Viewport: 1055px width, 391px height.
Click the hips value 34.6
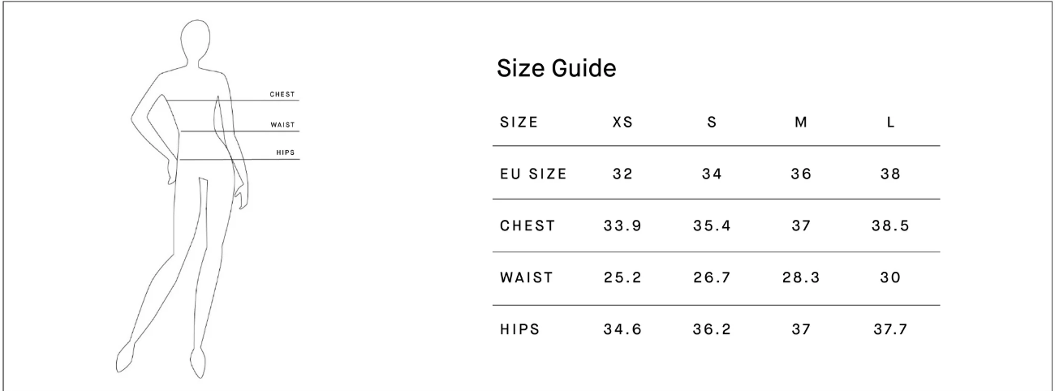click(622, 329)
